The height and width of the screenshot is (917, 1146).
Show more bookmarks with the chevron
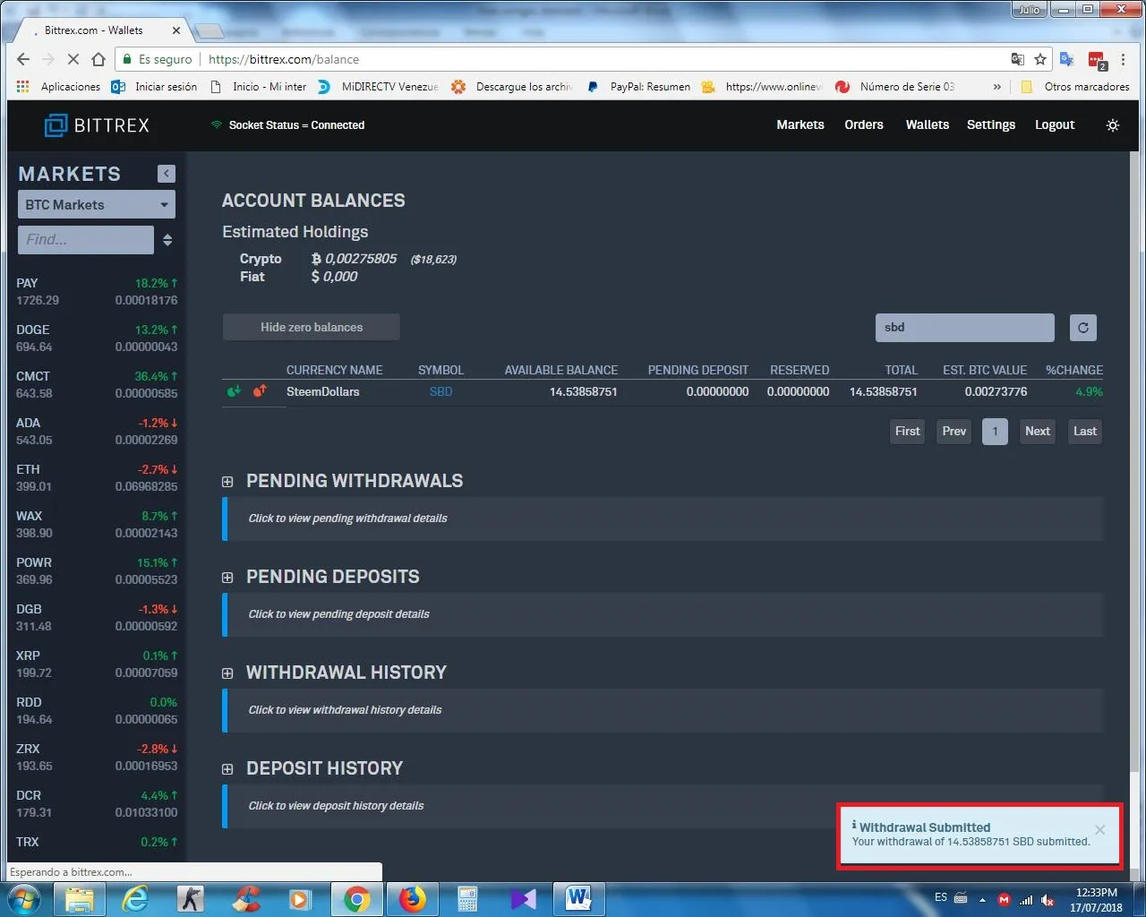click(997, 87)
